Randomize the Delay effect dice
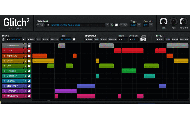The height and width of the screenshot is (119, 190). 29,61
